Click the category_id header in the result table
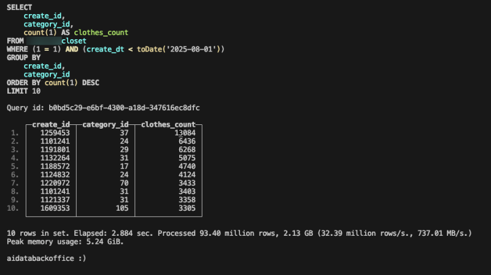491x275 pixels. click(107, 125)
